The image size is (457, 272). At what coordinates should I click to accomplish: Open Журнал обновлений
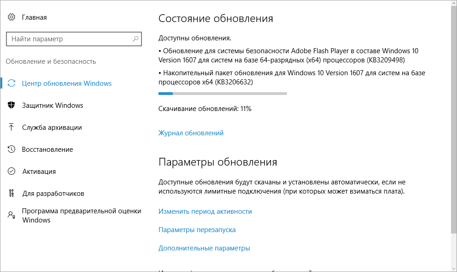coord(191,133)
